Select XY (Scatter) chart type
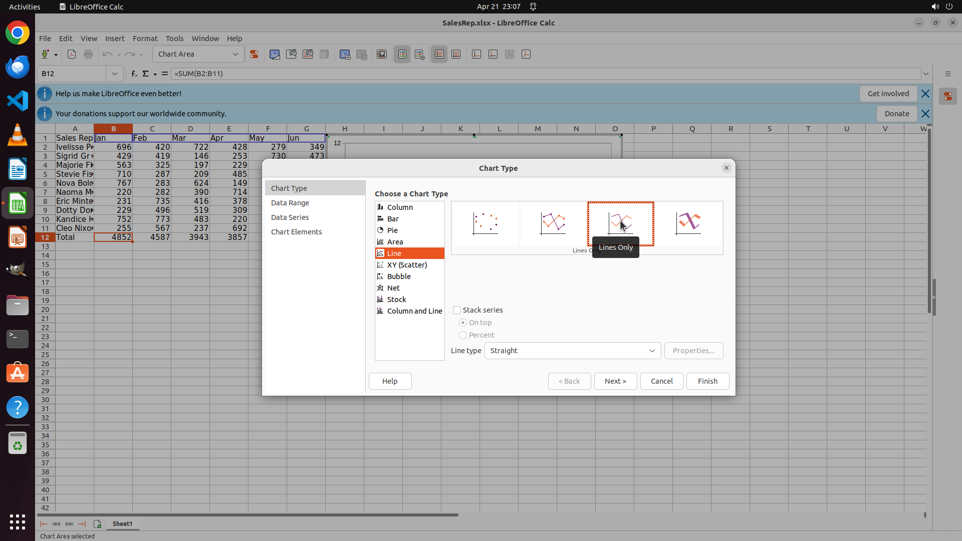The height and width of the screenshot is (541, 962). (407, 265)
